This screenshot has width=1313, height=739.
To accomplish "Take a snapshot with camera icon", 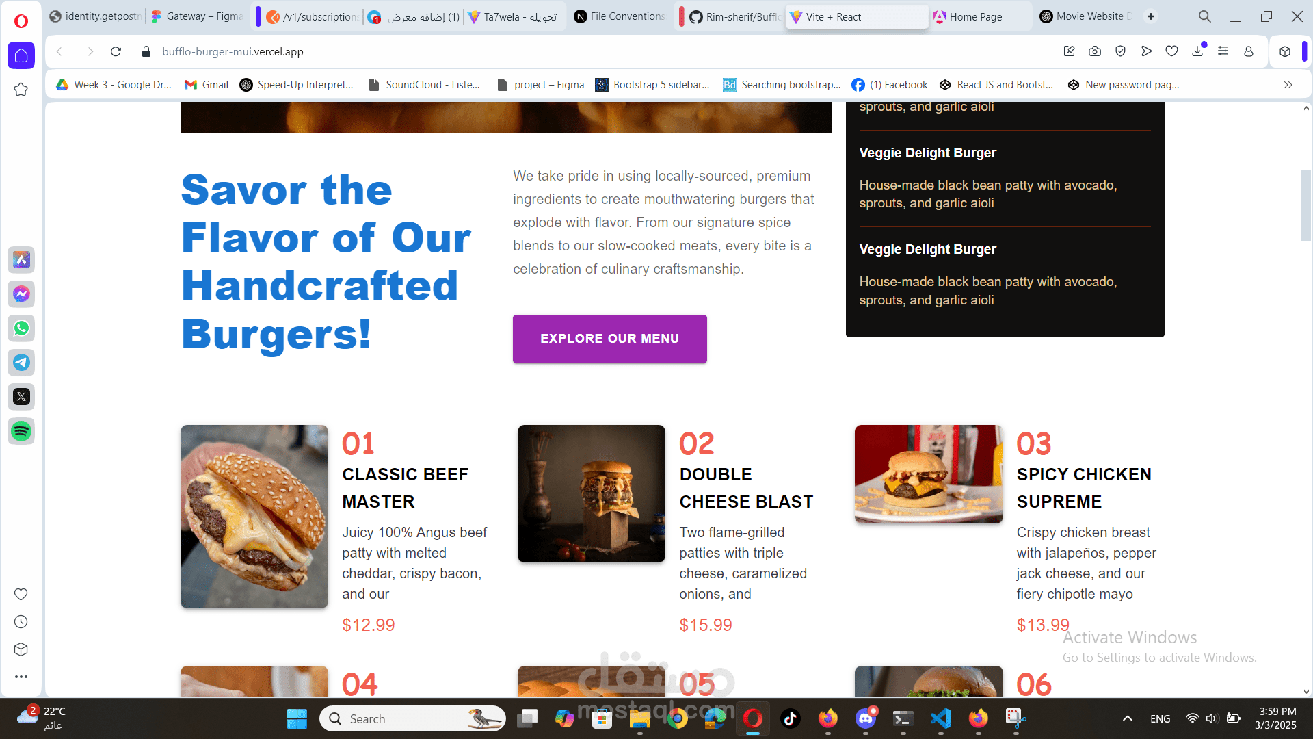I will pyautogui.click(x=1095, y=51).
